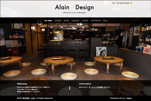The image size is (151, 101).
Task: Open the works menu item
Action: coord(66,20)
